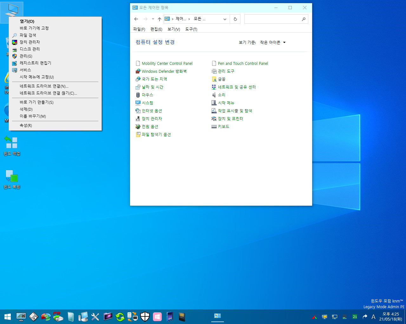
Task: Select 장치 관리자 in the context menu
Action: 55,42
